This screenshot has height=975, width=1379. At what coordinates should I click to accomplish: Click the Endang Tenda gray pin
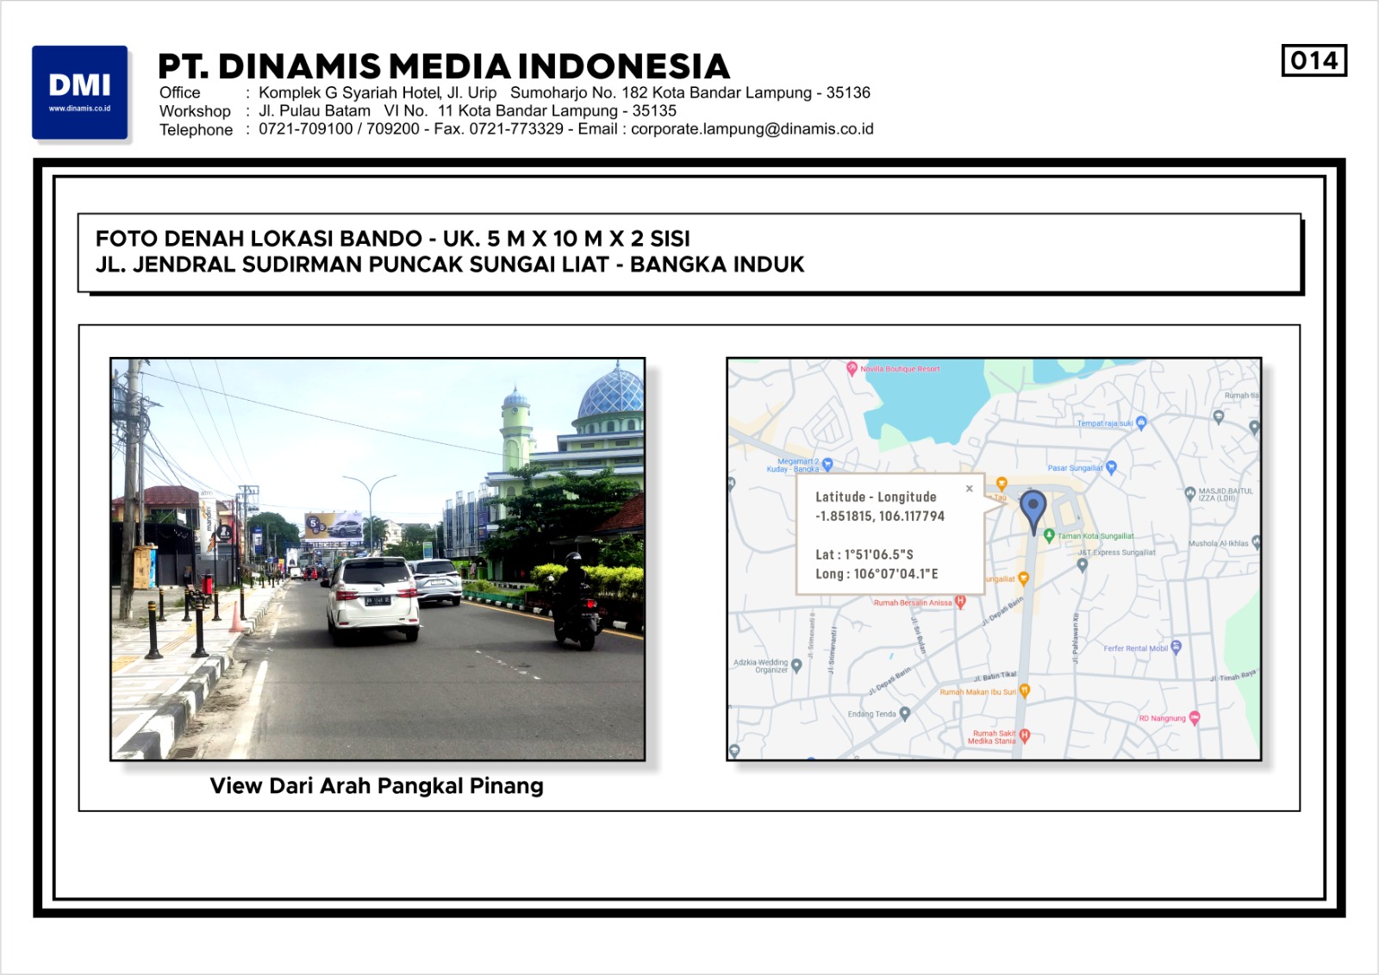point(904,714)
